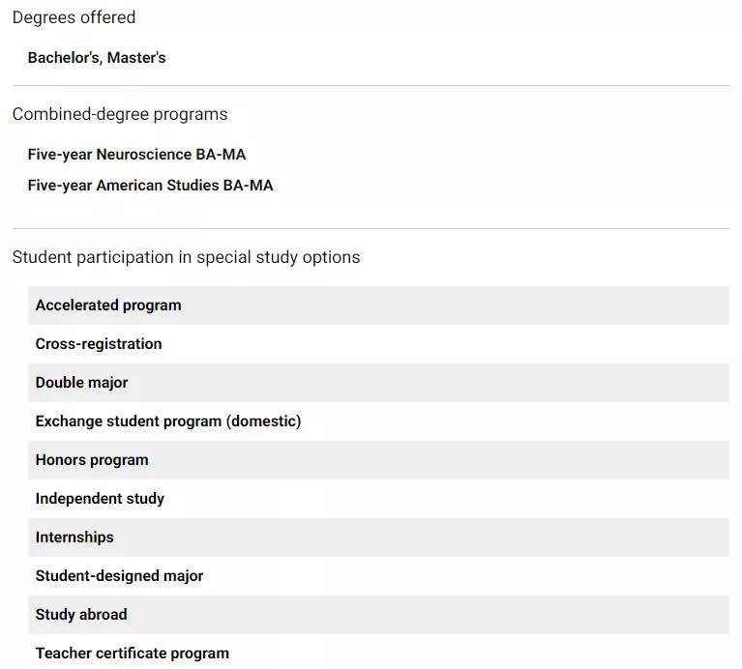The image size is (742, 669).
Task: Select the Bachelor's, Master's text
Action: (x=97, y=58)
